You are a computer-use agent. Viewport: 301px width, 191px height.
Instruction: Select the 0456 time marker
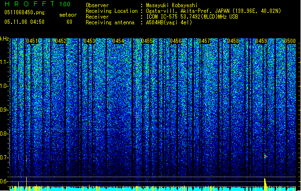(x=176, y=41)
